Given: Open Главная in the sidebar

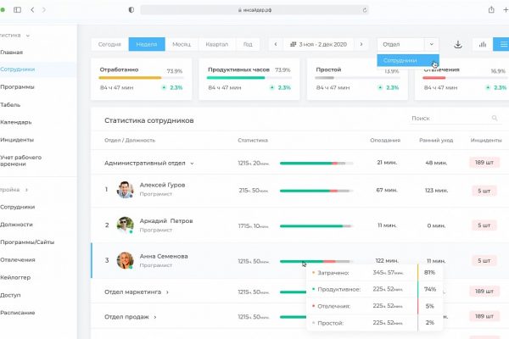Looking at the screenshot, I should (11, 53).
